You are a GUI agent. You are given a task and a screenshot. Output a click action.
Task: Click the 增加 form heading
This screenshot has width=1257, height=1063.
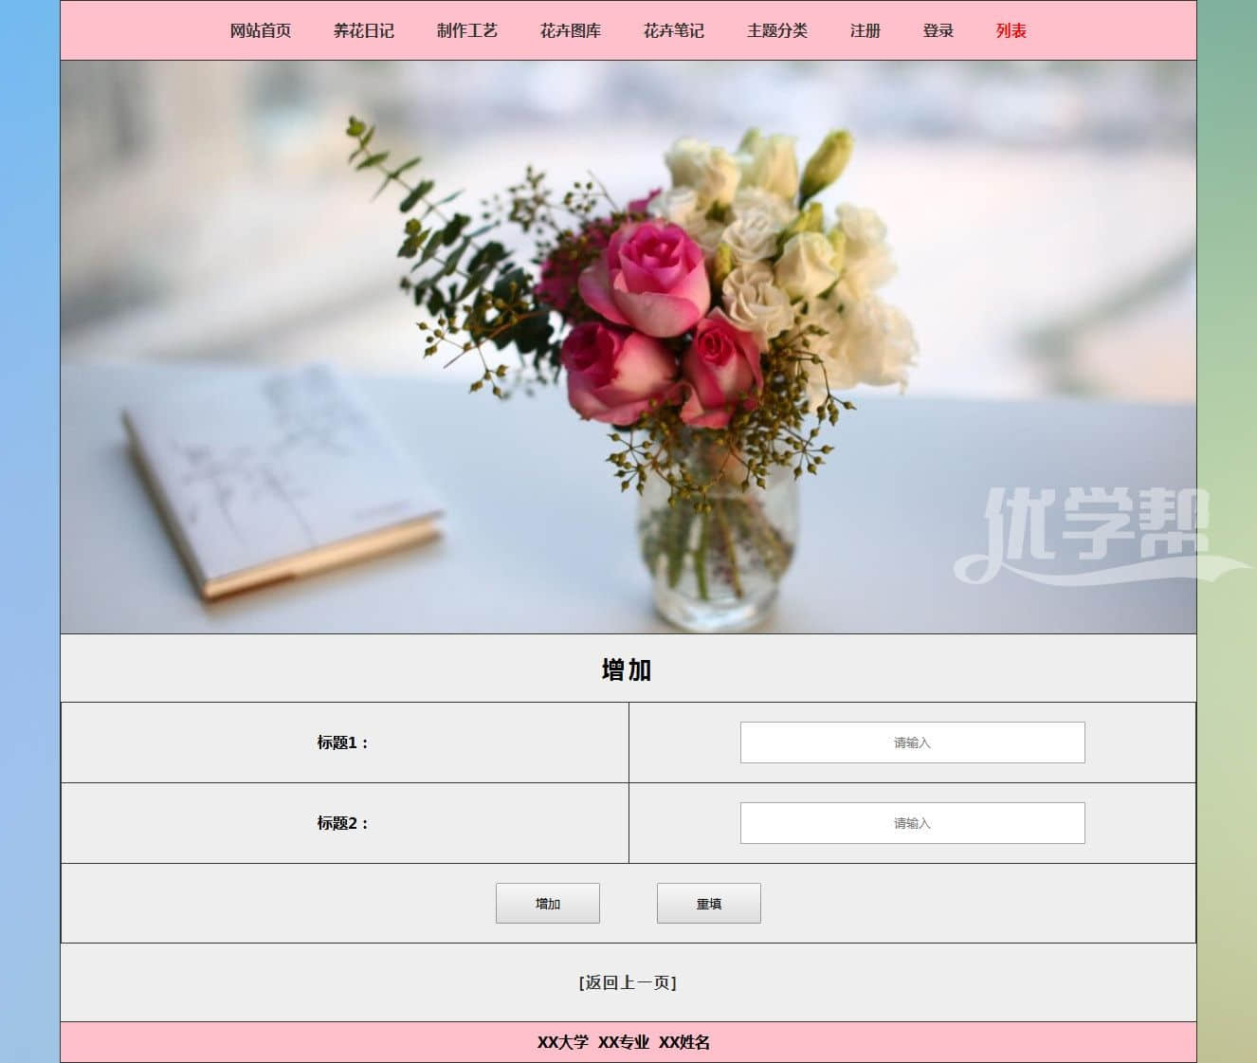tap(627, 669)
